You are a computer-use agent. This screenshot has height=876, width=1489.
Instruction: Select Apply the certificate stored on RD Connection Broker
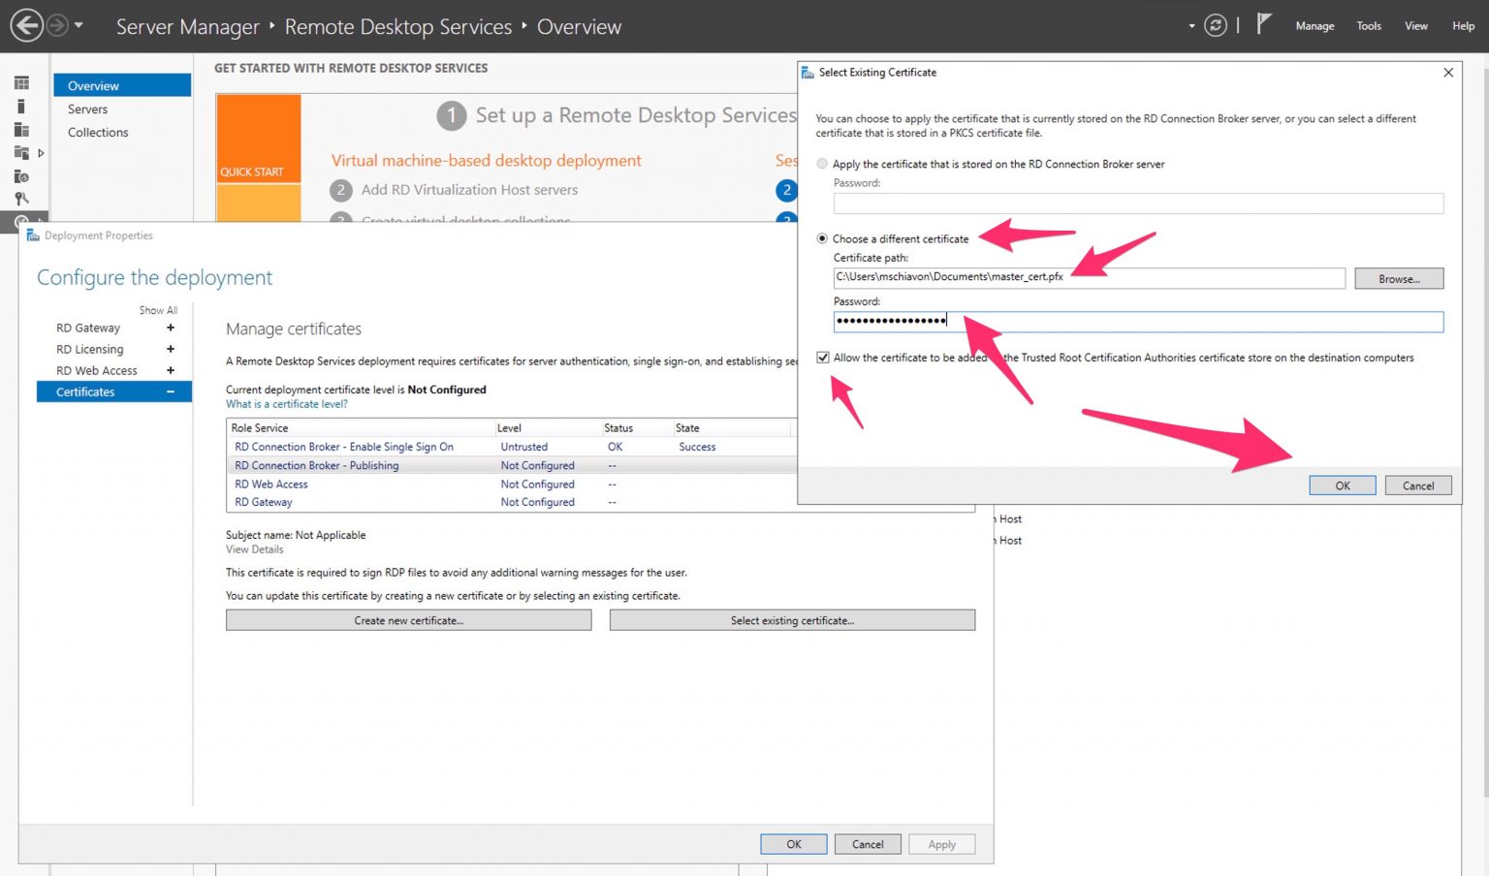[822, 164]
